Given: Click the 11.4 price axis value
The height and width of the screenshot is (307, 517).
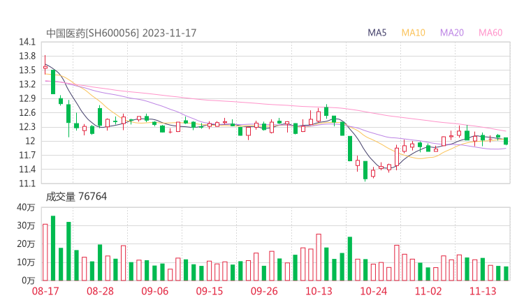Looking at the screenshot, I should click(27, 170).
